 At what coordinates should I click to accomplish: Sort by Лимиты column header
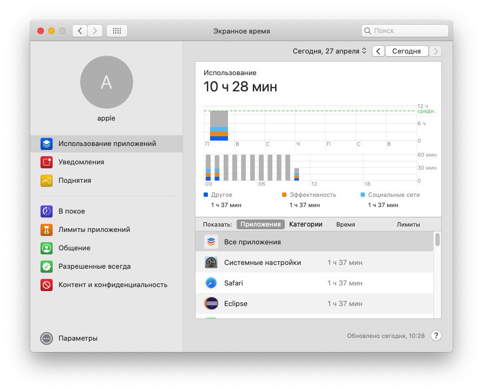click(x=408, y=224)
